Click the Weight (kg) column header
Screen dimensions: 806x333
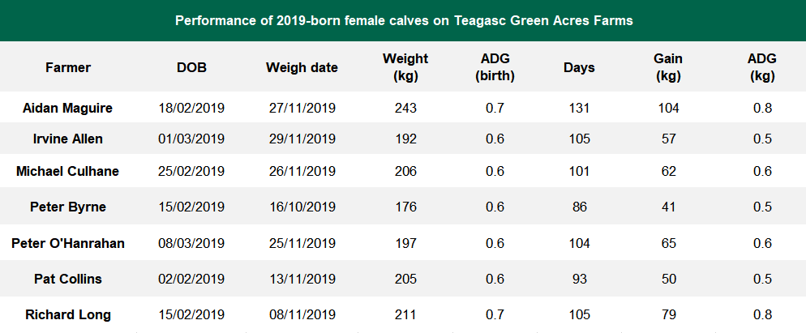(x=405, y=67)
